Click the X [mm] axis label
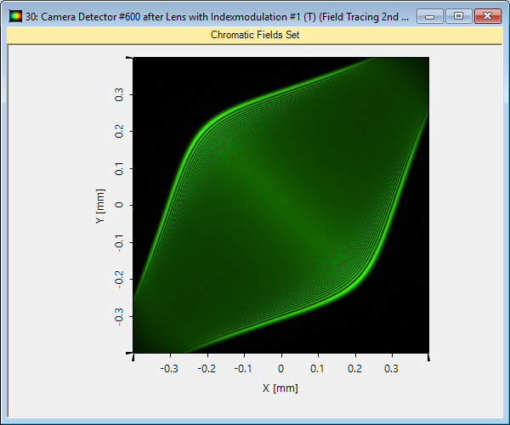This screenshot has width=510, height=425. [x=280, y=388]
